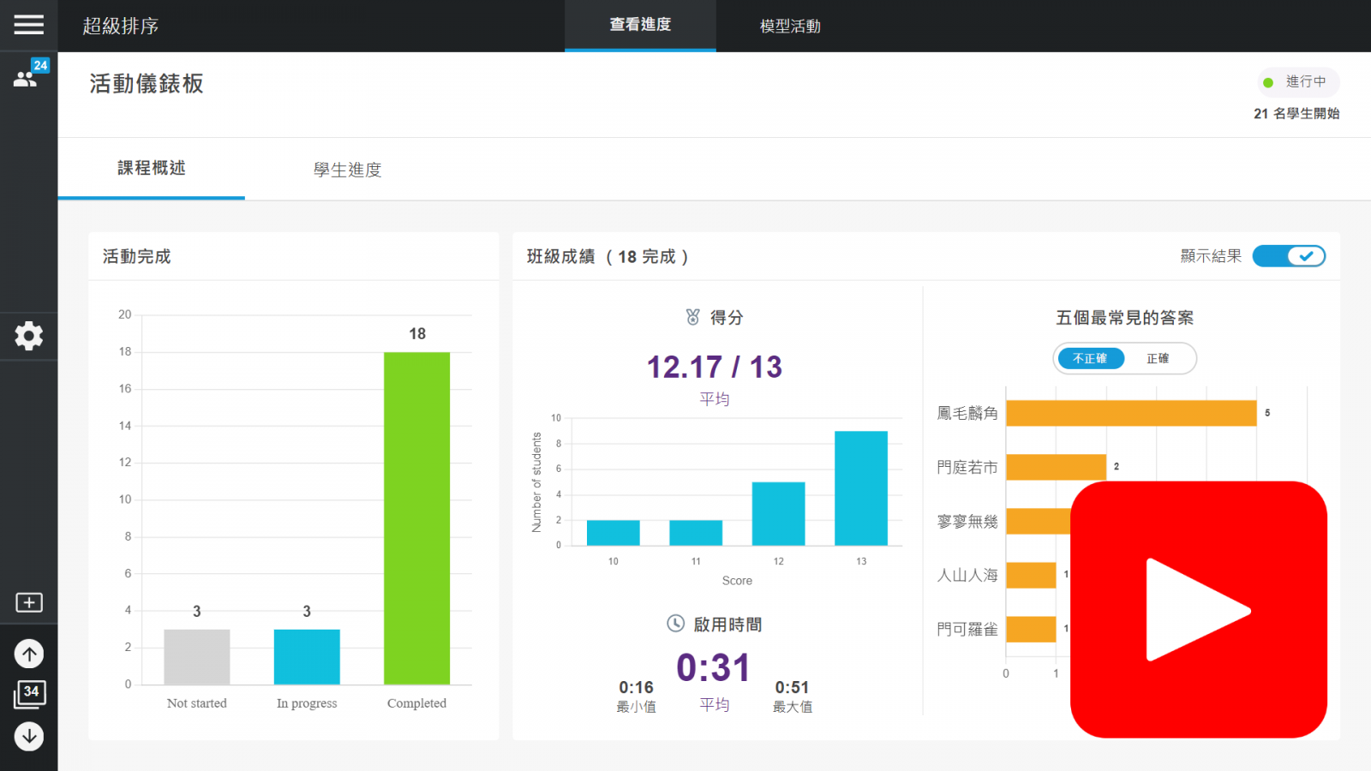This screenshot has width=1371, height=771.
Task: Select the 不正確 answers filter
Action: (x=1090, y=358)
